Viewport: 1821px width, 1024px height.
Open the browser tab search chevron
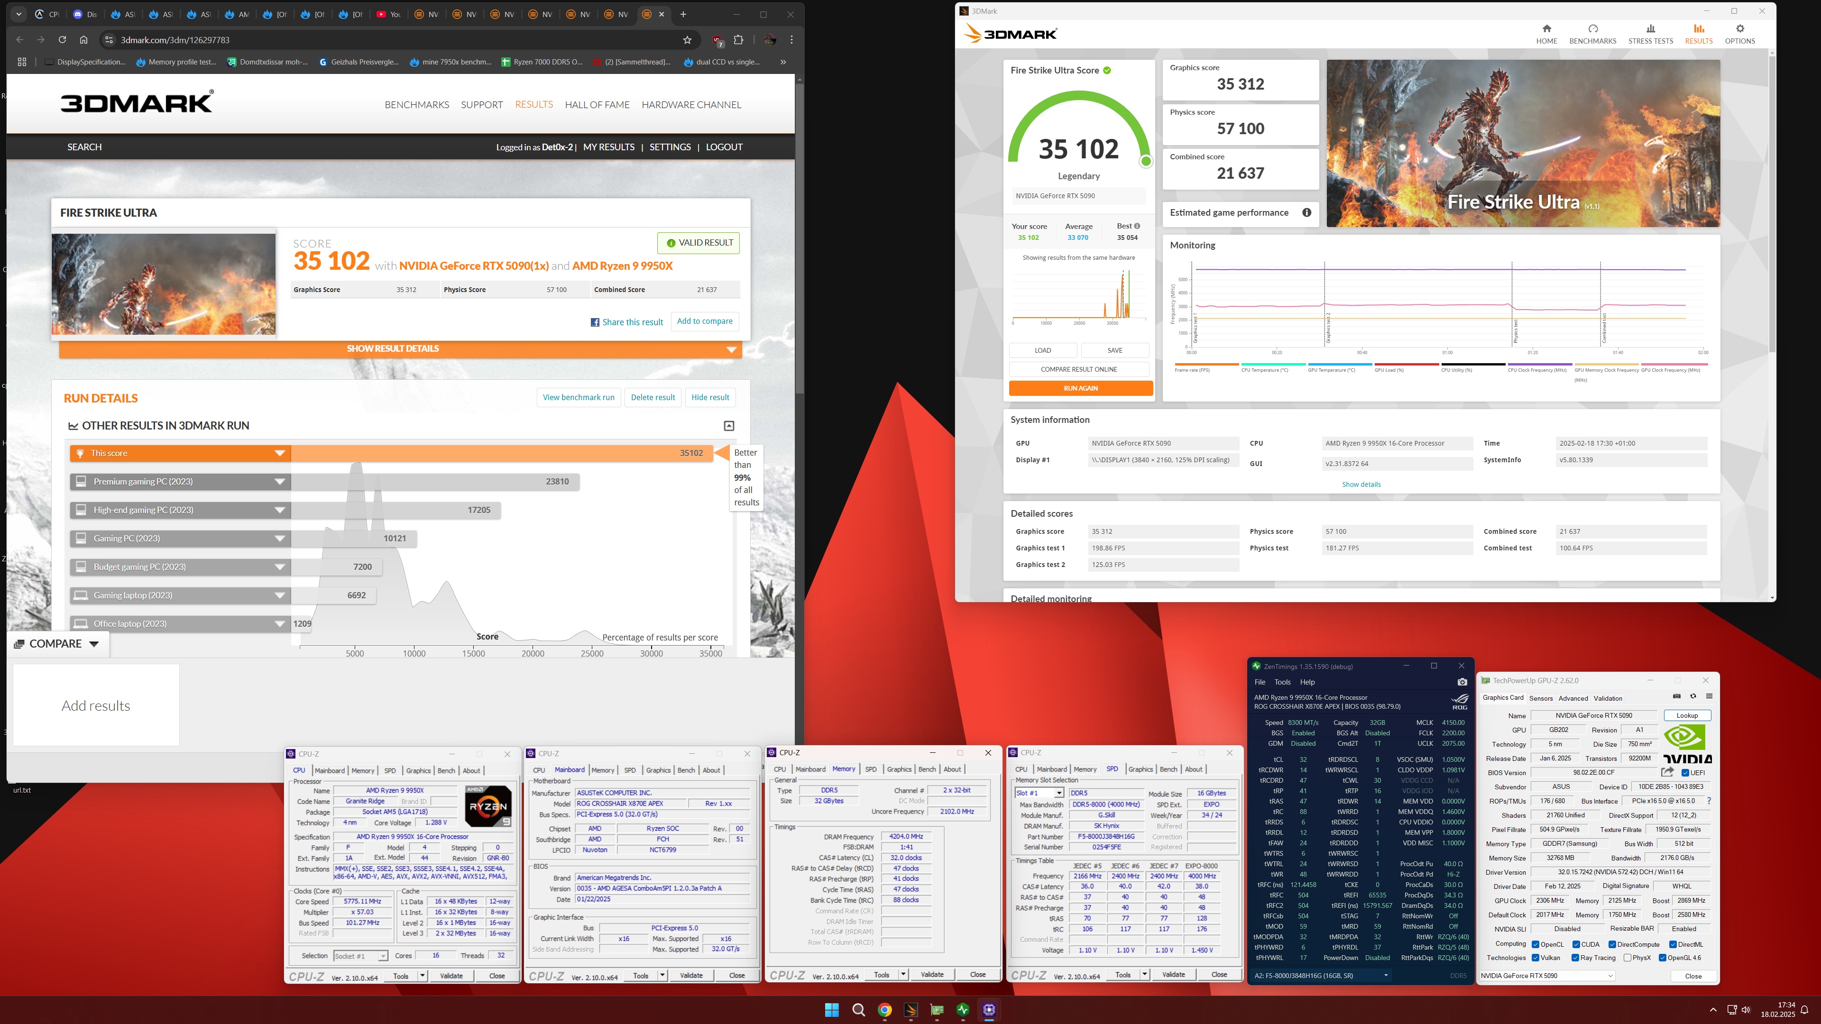pyautogui.click(x=19, y=14)
